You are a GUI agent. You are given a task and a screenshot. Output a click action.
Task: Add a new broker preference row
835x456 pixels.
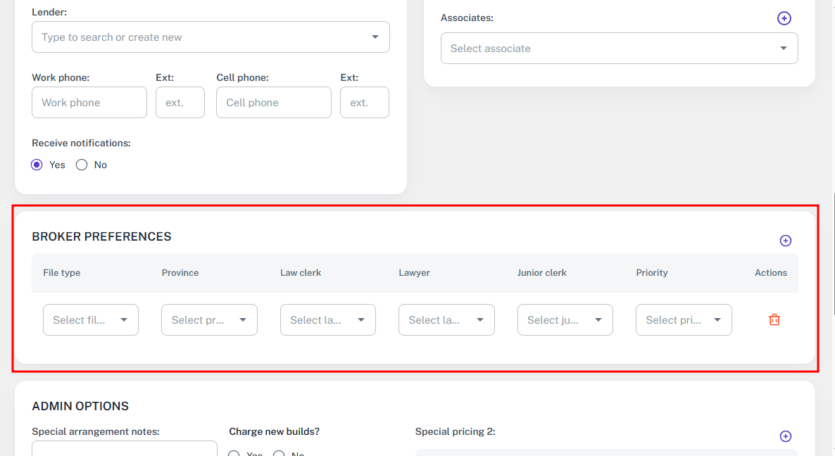pos(785,241)
